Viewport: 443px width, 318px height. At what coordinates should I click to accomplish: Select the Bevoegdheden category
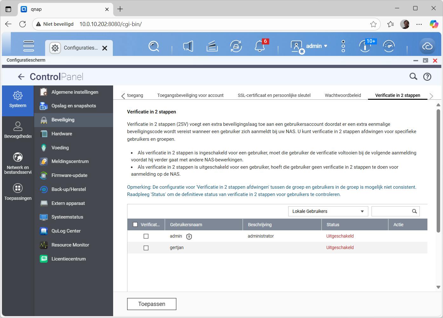pyautogui.click(x=18, y=130)
